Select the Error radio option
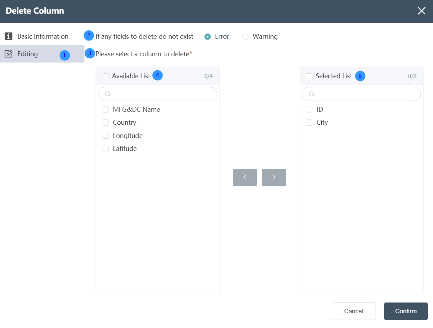 208,37
